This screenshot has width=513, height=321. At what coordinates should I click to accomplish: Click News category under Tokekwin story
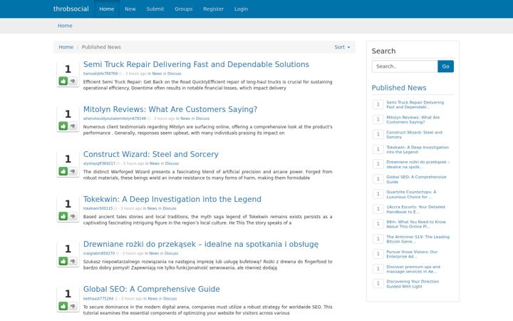tap(152, 208)
